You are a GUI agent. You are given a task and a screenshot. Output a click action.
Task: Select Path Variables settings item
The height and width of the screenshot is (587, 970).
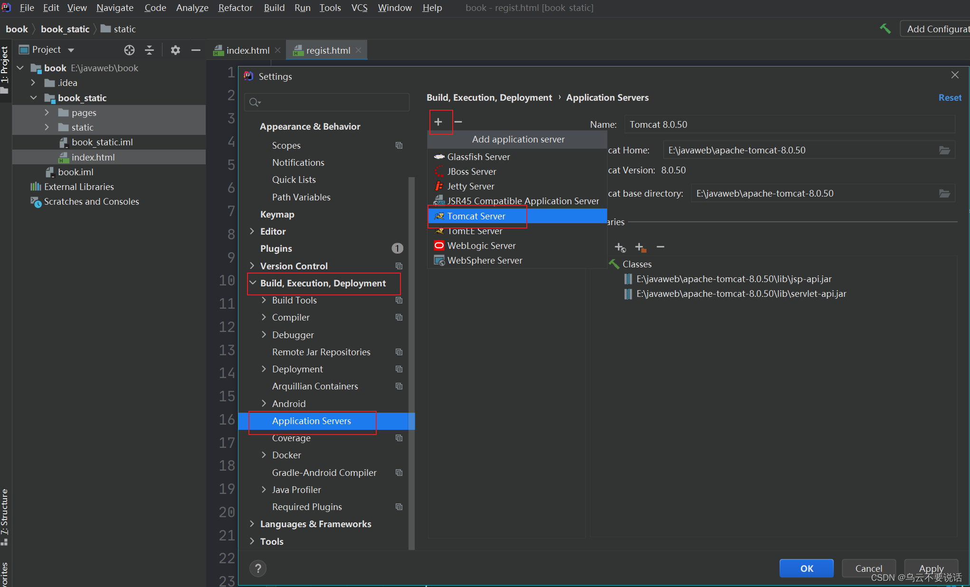[x=301, y=197]
